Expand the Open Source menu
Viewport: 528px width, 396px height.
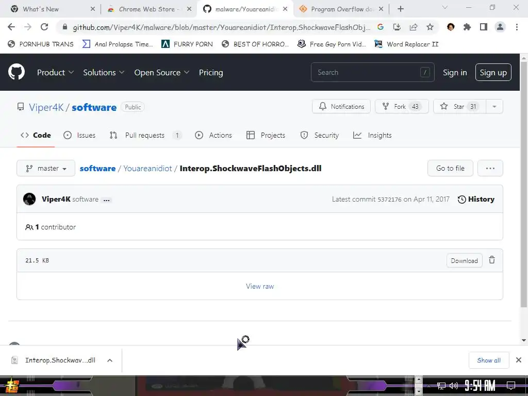[161, 72]
